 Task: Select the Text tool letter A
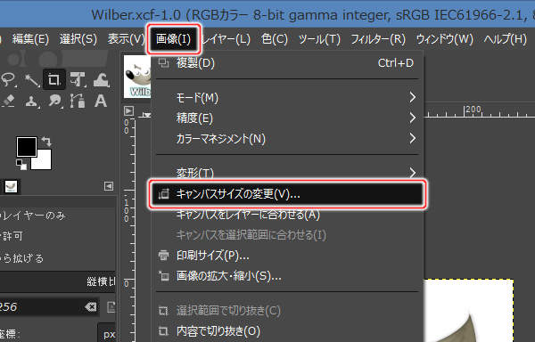pos(101,101)
